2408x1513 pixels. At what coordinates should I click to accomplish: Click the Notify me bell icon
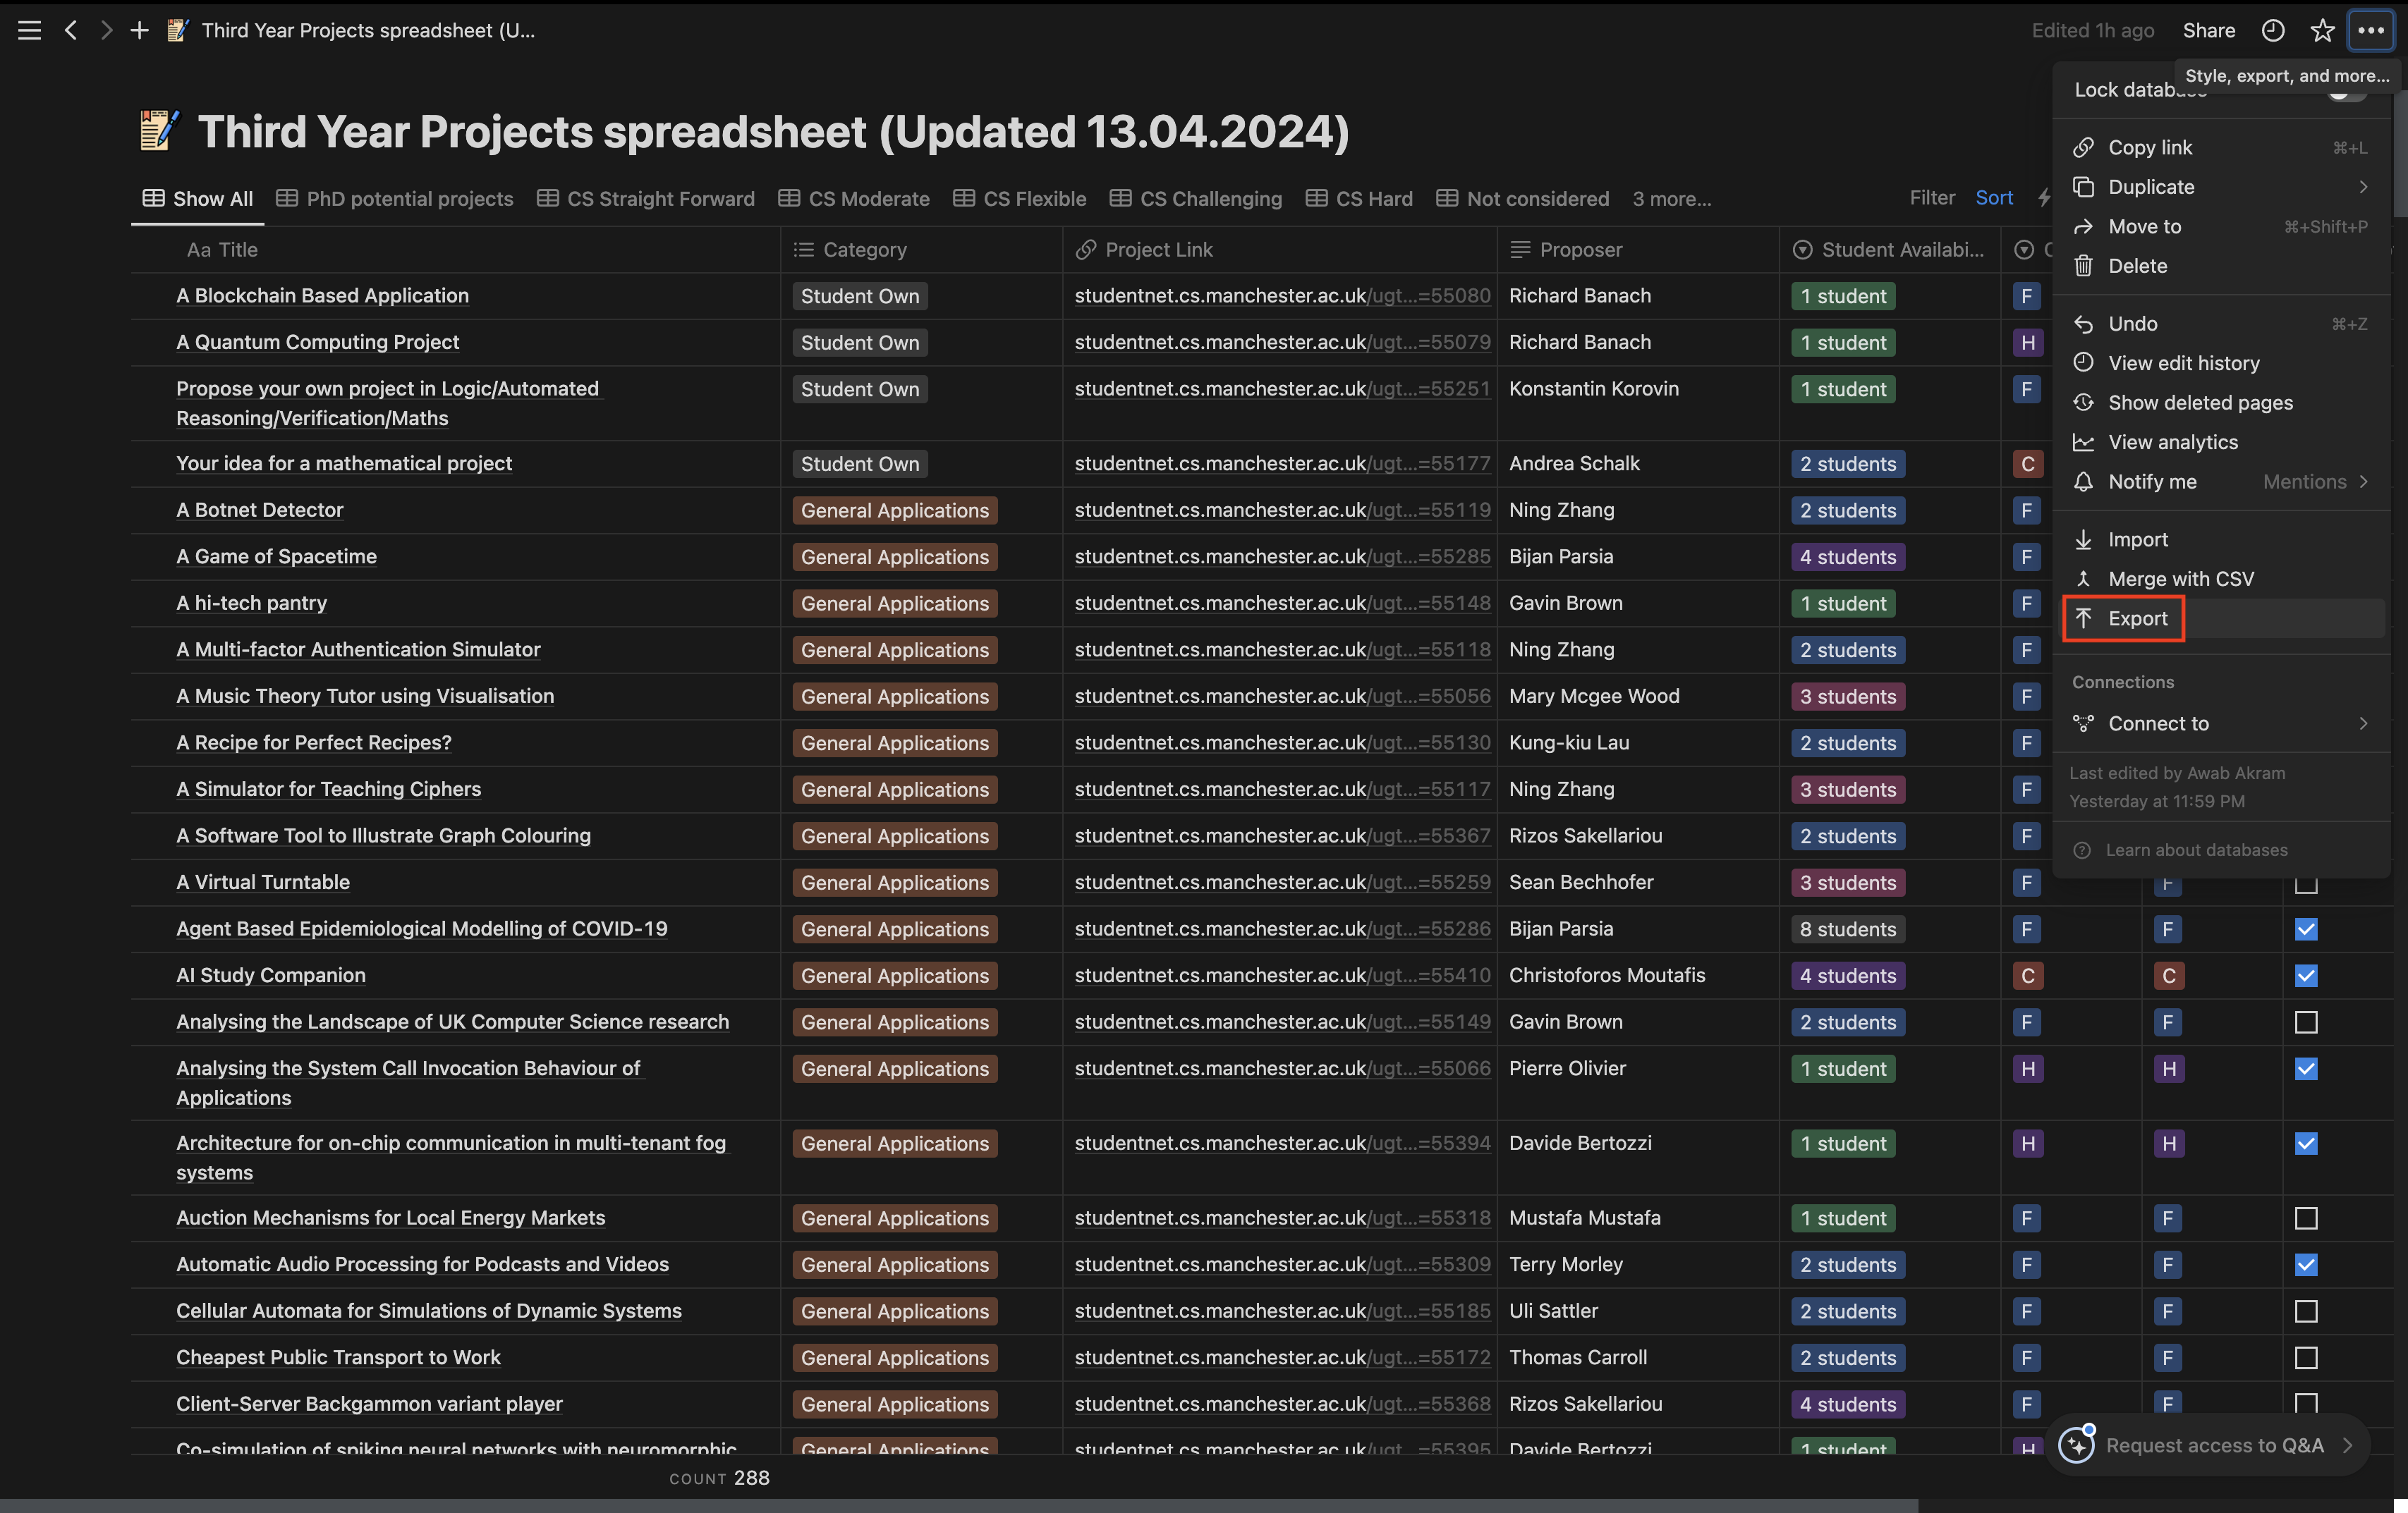click(x=2083, y=482)
